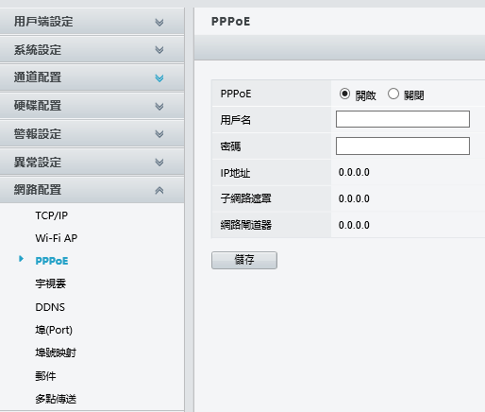Click the 子網路遮罩 row label

coord(245,198)
